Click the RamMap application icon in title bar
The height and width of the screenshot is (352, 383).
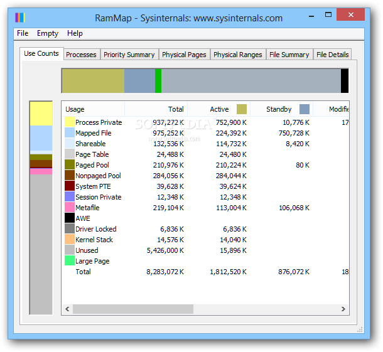[20, 18]
